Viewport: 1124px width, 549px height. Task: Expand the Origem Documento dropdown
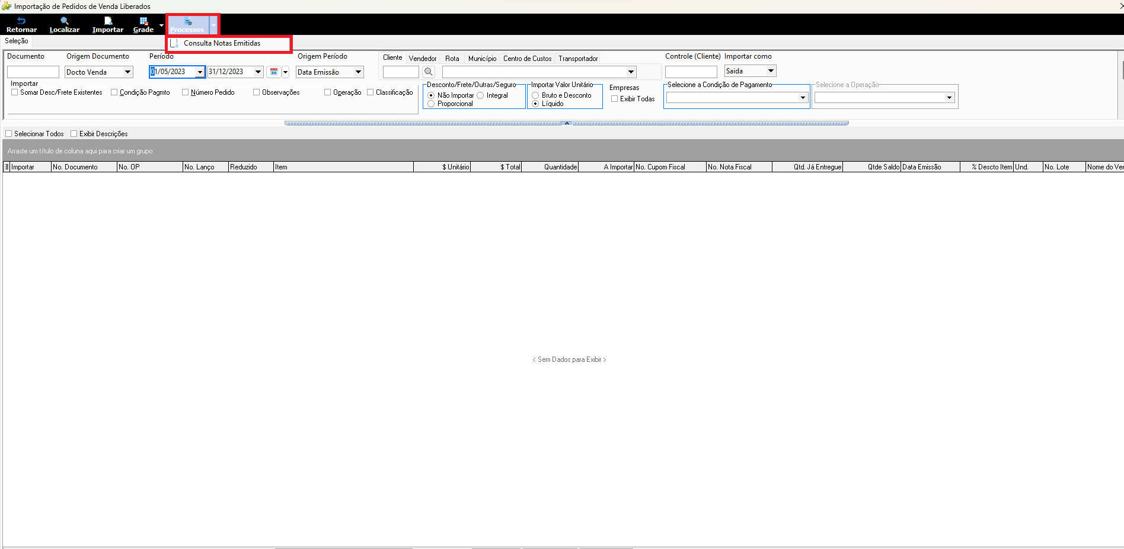(x=127, y=72)
